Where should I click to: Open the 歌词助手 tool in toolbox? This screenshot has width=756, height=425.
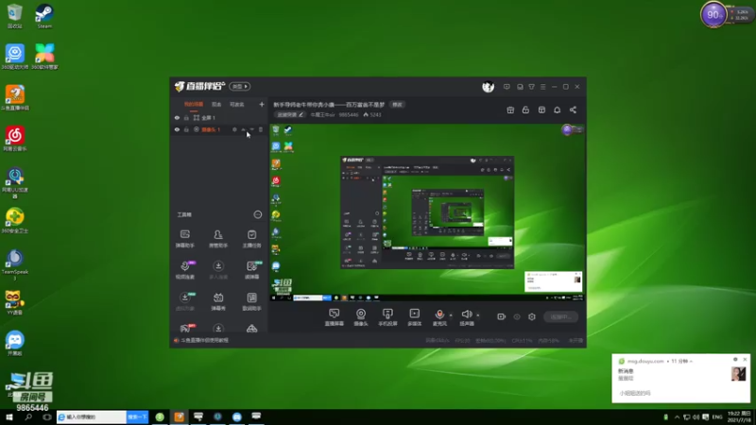[251, 301]
